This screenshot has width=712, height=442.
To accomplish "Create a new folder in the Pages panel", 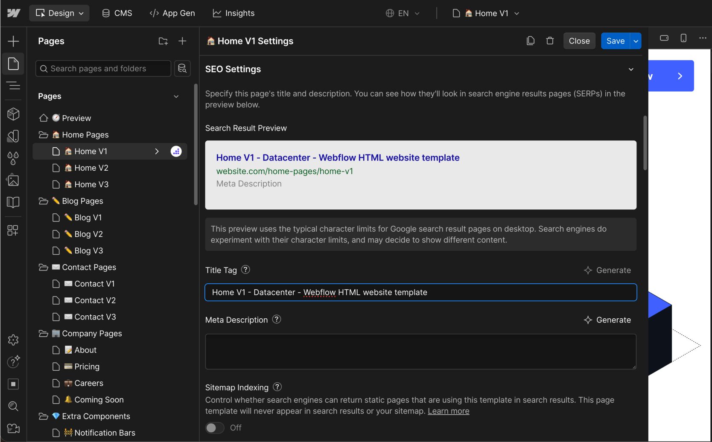I will [163, 41].
